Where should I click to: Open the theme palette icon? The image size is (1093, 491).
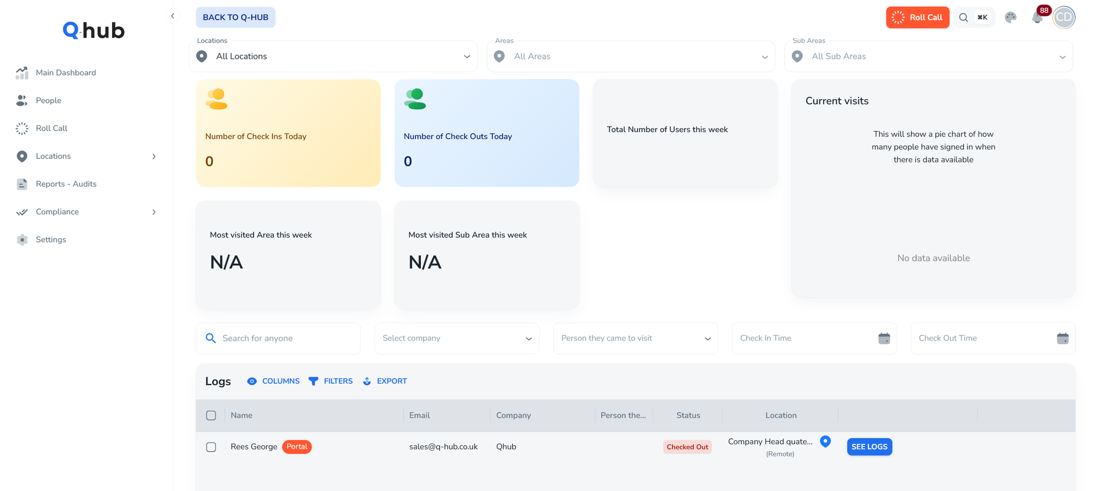(x=1010, y=17)
